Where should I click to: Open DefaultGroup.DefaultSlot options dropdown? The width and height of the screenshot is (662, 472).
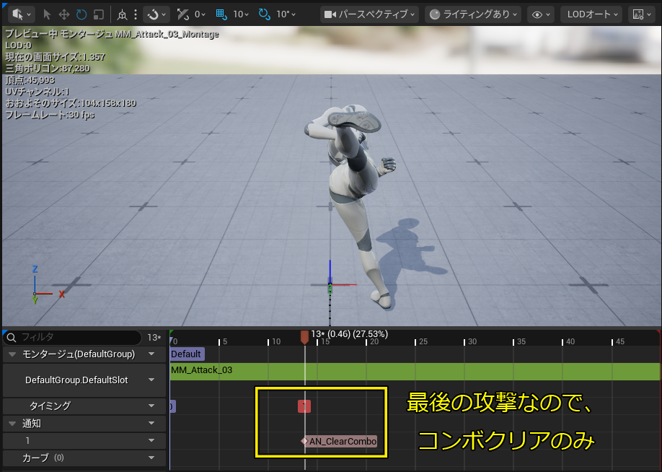(151, 380)
